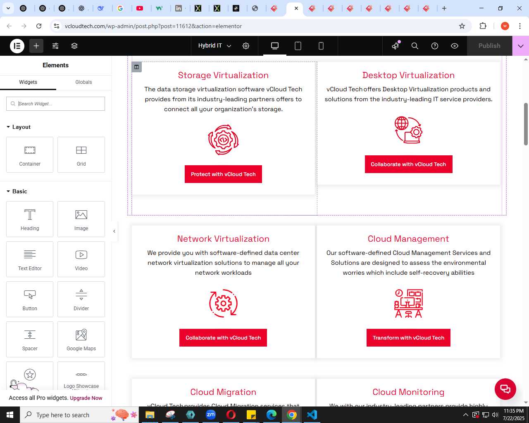Click the Cloud Management workstation icon image
Viewport: 529px width, 423px height.
click(408, 303)
